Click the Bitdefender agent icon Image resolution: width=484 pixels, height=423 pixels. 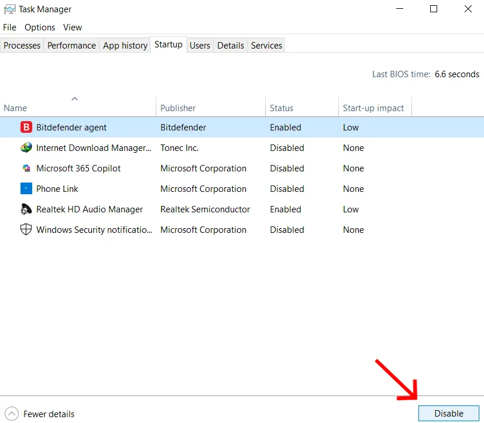[x=26, y=127]
